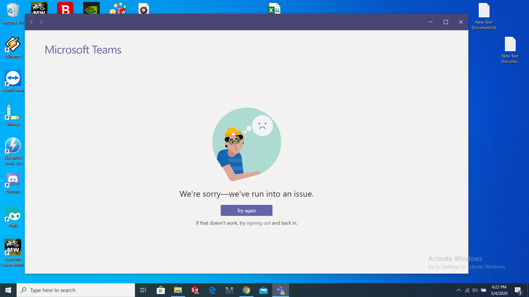Open notification Action Center
Viewport: 529px width, 297px height.
point(518,290)
